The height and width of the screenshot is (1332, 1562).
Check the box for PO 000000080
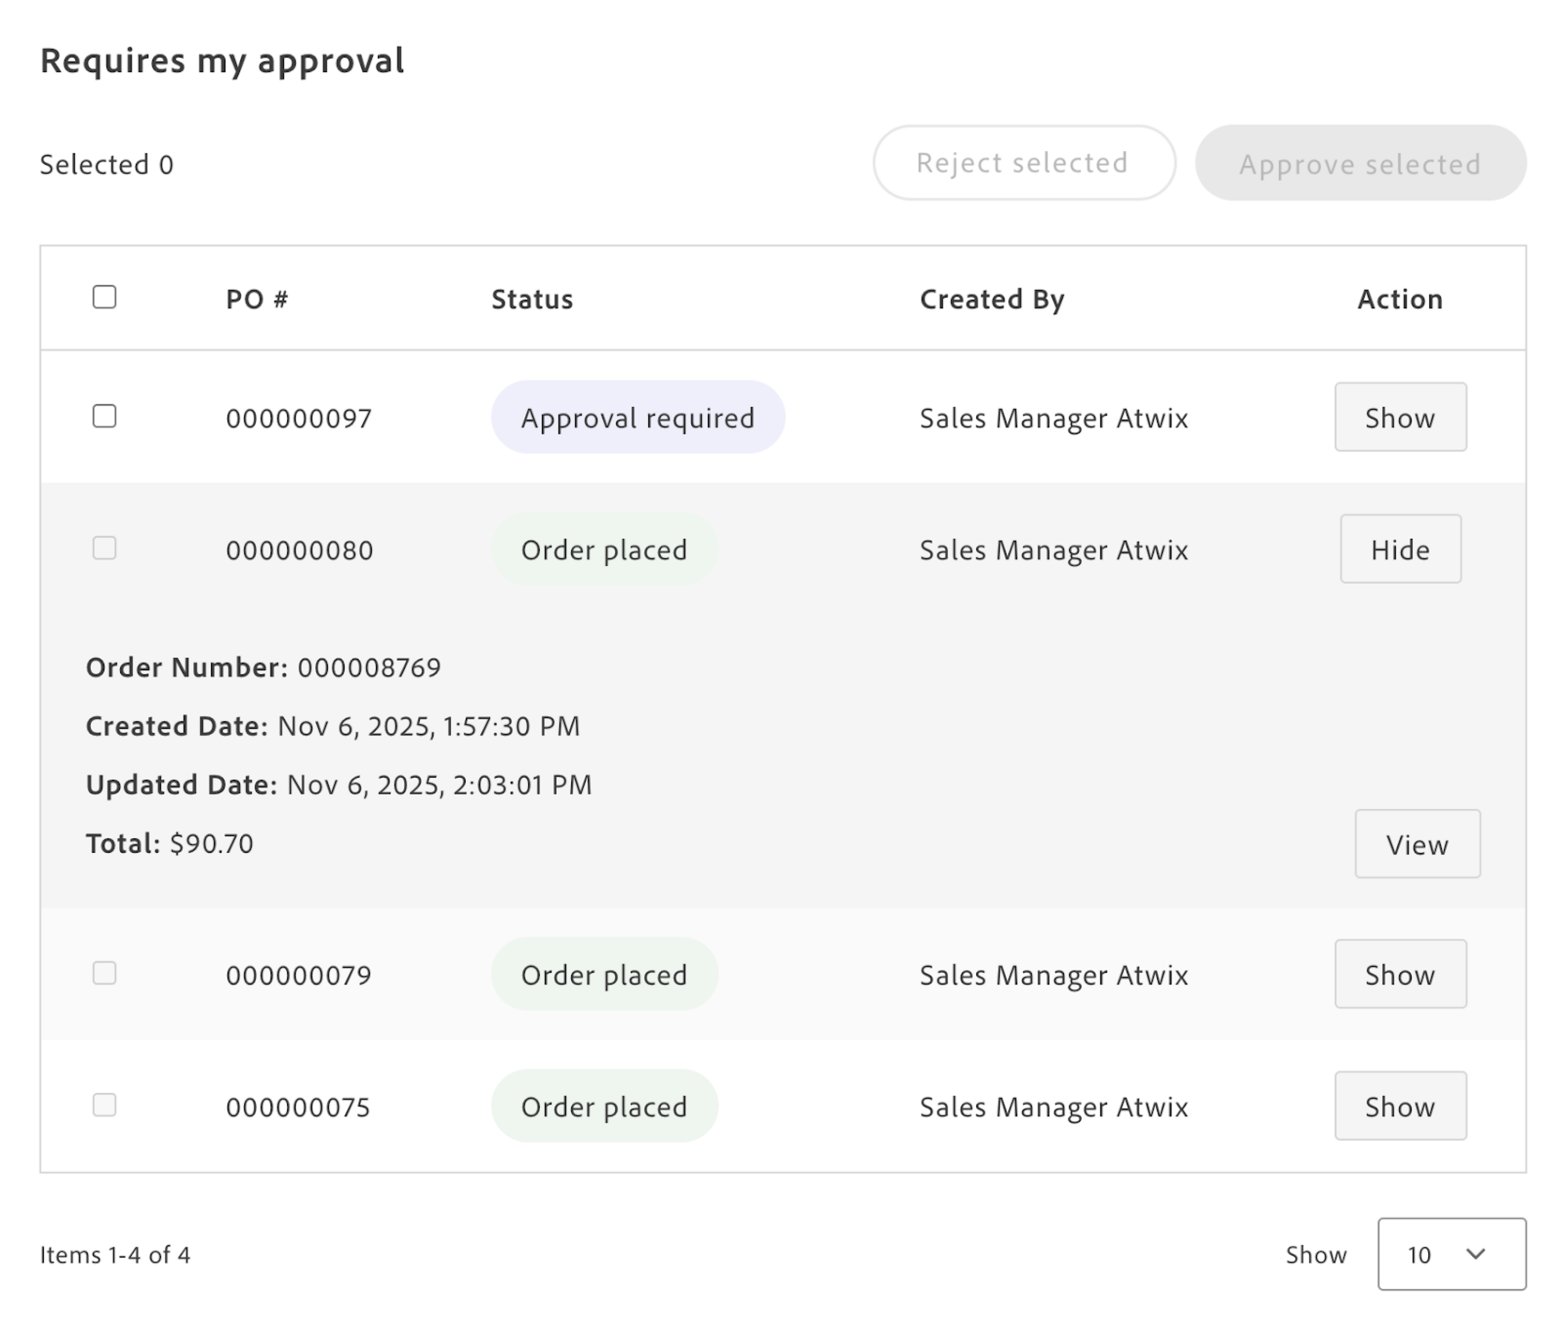coord(104,548)
